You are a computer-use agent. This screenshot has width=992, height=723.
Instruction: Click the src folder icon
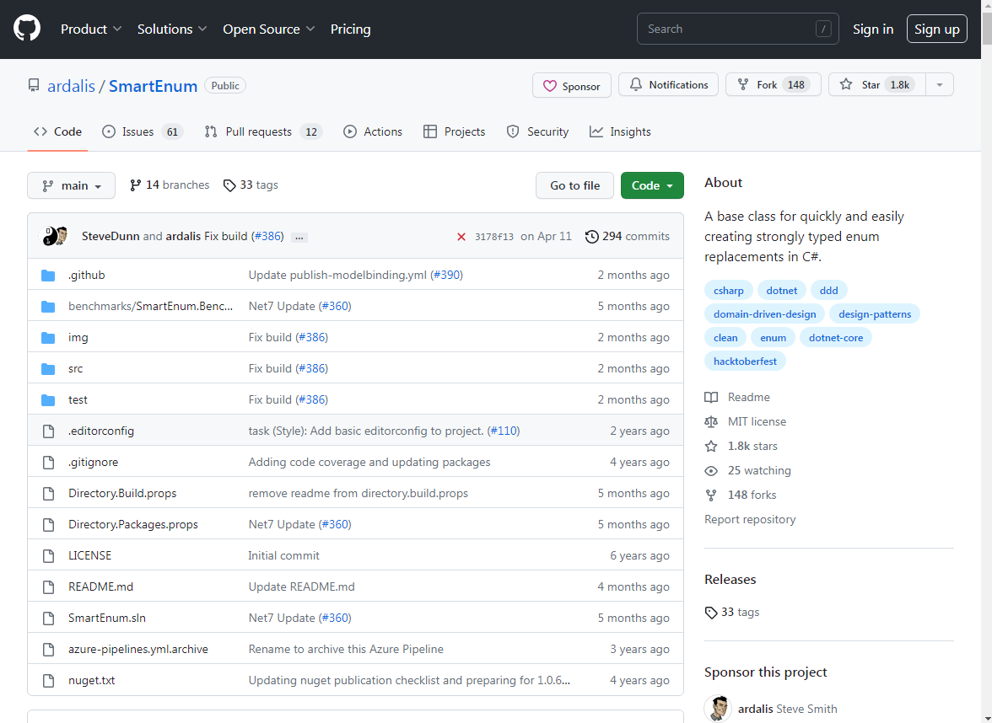click(x=48, y=368)
